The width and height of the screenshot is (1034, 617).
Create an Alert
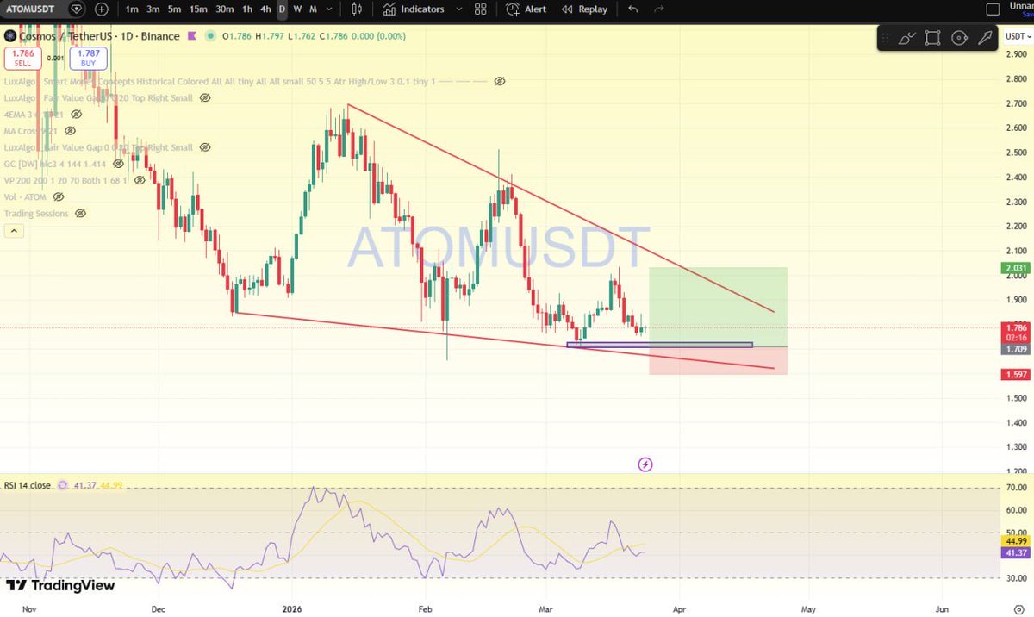(x=526, y=9)
